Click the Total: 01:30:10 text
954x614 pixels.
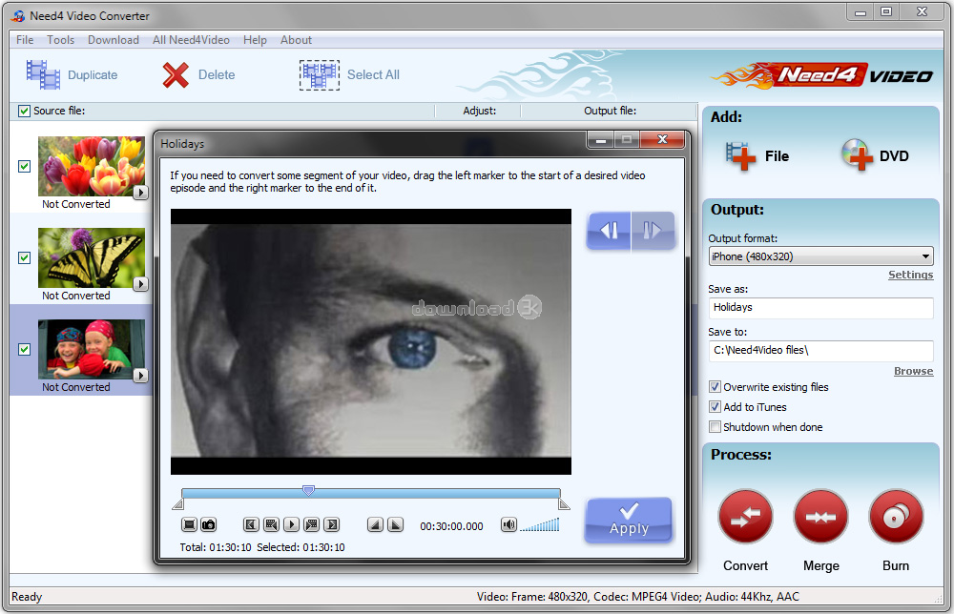pos(216,547)
